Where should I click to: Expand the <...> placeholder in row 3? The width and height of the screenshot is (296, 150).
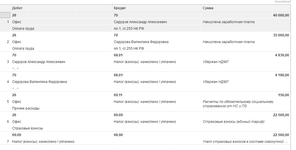click(15, 68)
